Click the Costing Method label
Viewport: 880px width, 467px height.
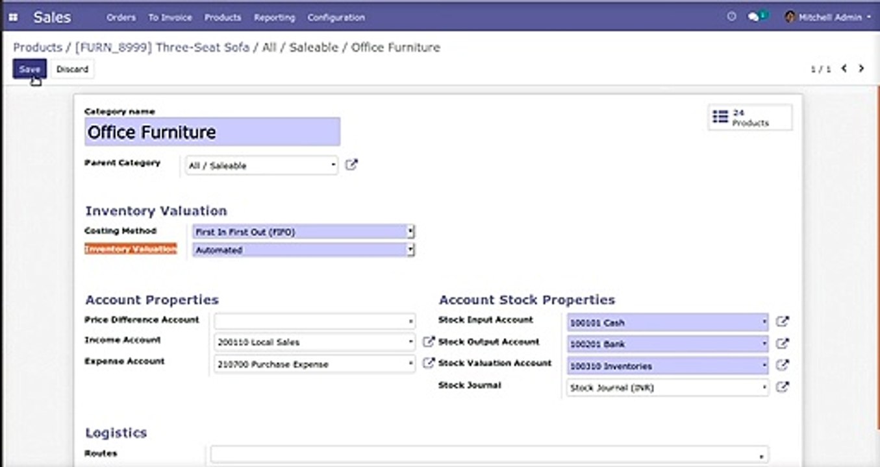[x=120, y=230]
